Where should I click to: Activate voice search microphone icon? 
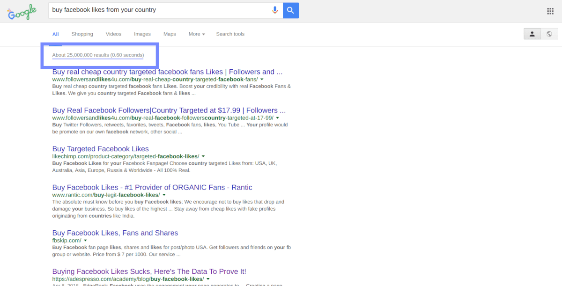click(x=275, y=10)
